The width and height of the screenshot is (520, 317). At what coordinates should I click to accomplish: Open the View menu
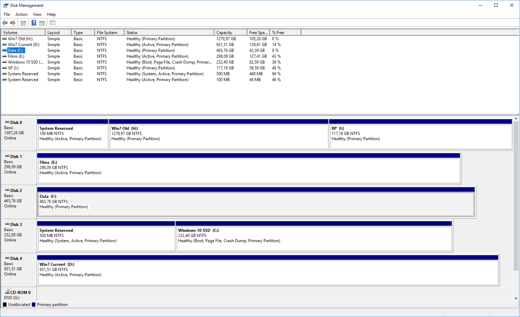coord(37,14)
